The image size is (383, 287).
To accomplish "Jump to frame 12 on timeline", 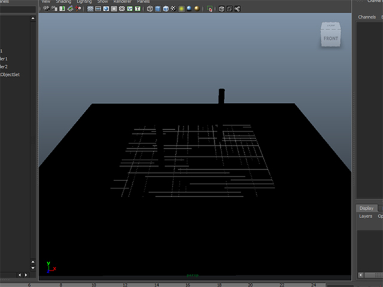I will click(125, 285).
